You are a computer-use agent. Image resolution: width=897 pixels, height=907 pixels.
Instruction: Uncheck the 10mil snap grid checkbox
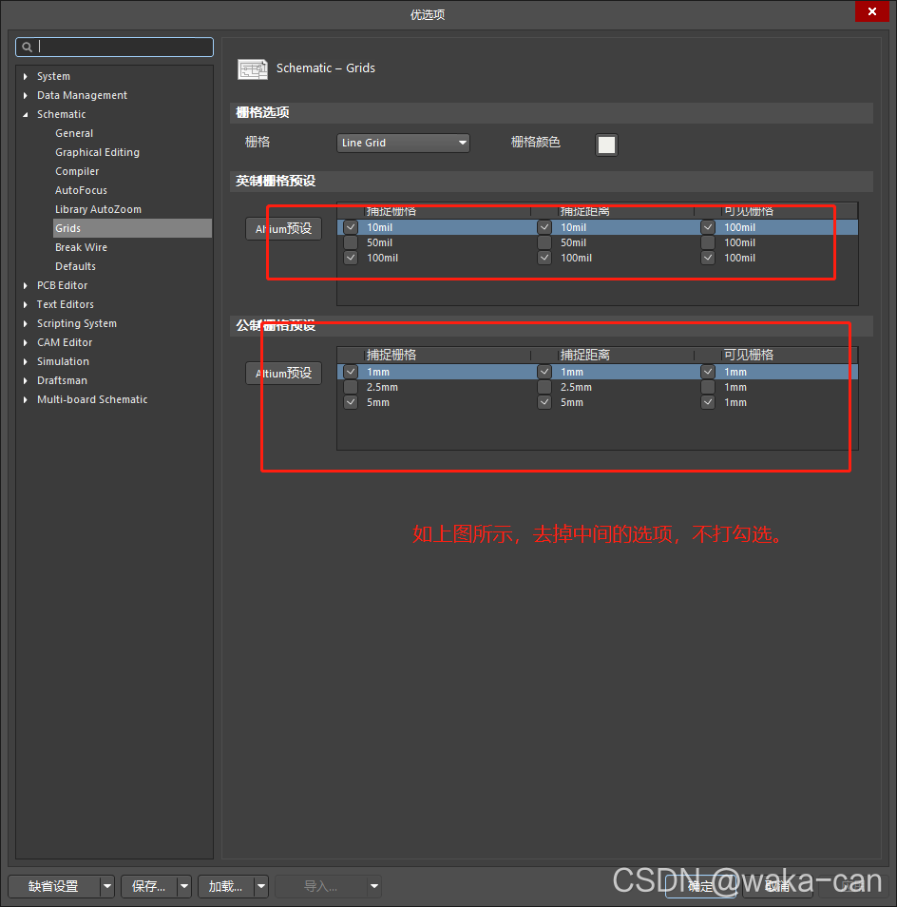pos(351,227)
